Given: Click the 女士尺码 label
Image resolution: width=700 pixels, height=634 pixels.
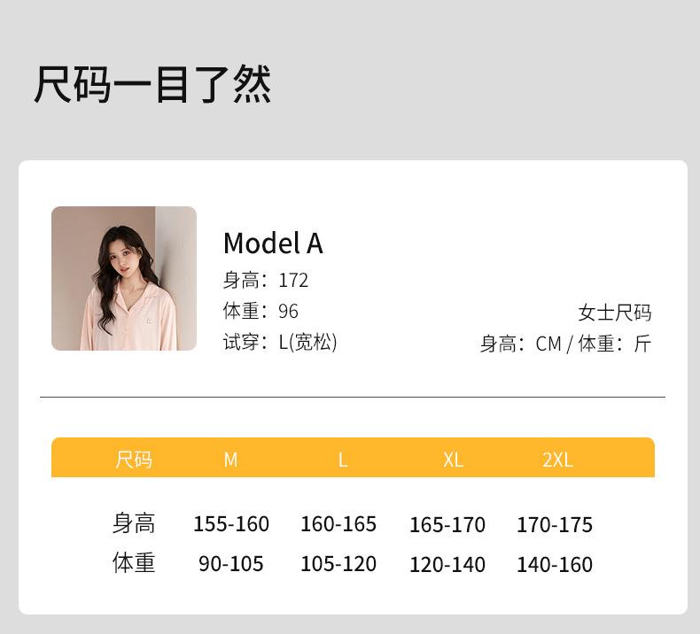Looking at the screenshot, I should (614, 313).
